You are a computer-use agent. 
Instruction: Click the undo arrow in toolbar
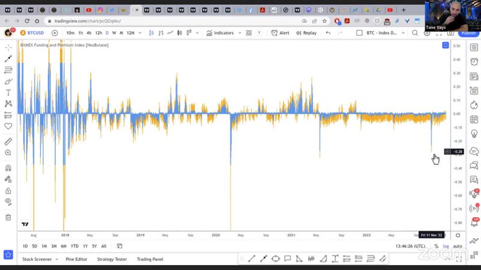(328, 33)
